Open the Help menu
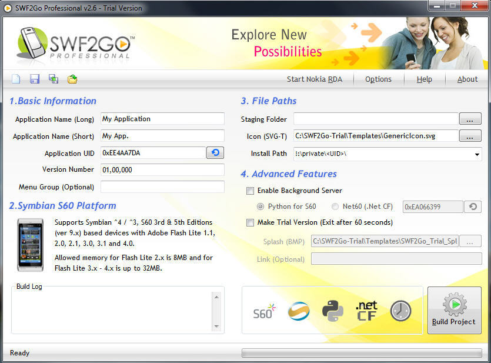The image size is (491, 363). [425, 79]
